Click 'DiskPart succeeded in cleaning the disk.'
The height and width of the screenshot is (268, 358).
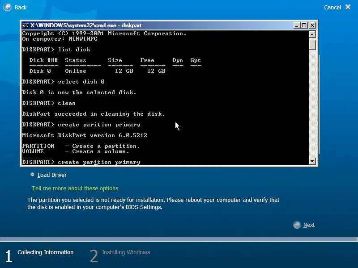[x=94, y=114]
